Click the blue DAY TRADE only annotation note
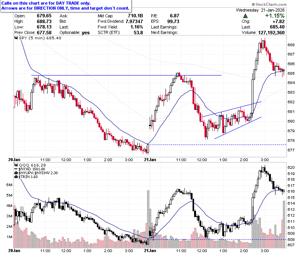301x254 pixels. [66, 6]
